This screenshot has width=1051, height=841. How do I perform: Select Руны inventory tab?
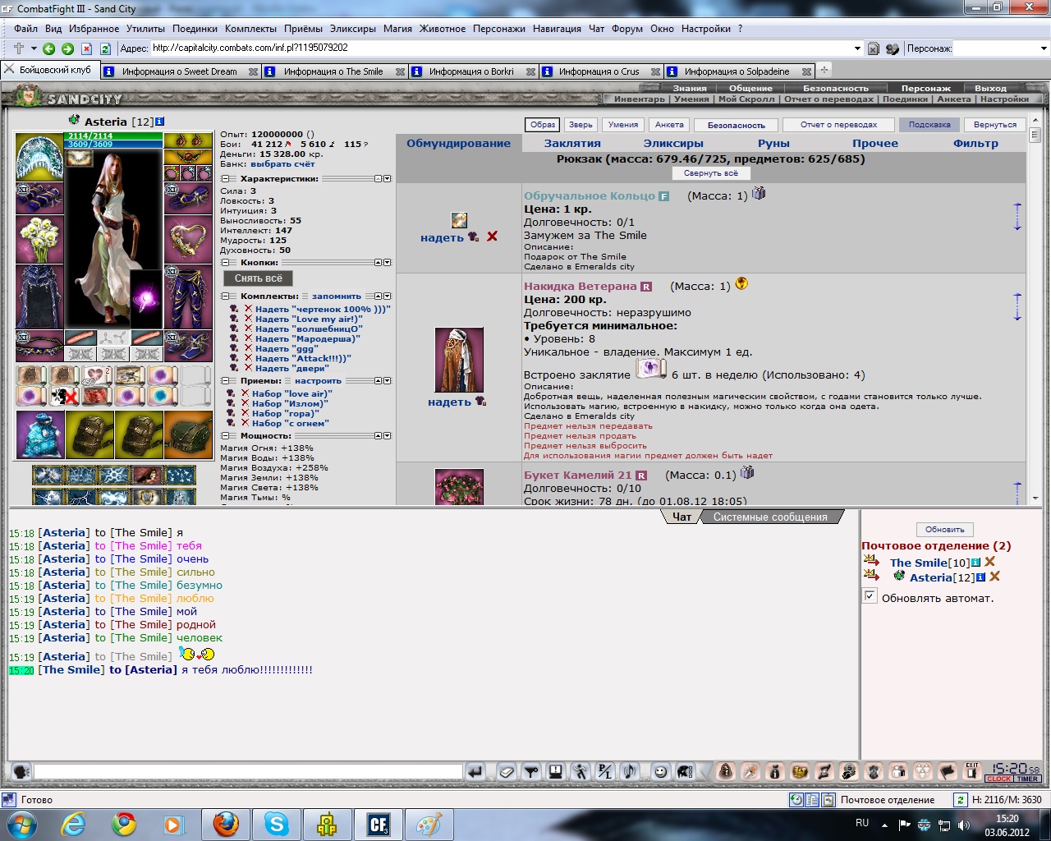(773, 143)
